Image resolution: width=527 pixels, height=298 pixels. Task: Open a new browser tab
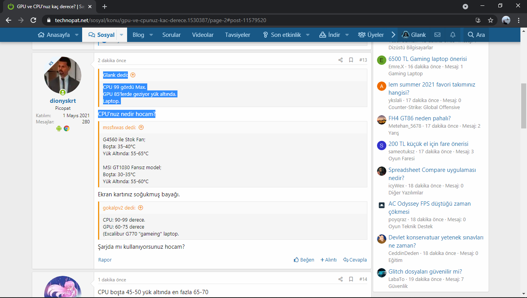[105, 7]
